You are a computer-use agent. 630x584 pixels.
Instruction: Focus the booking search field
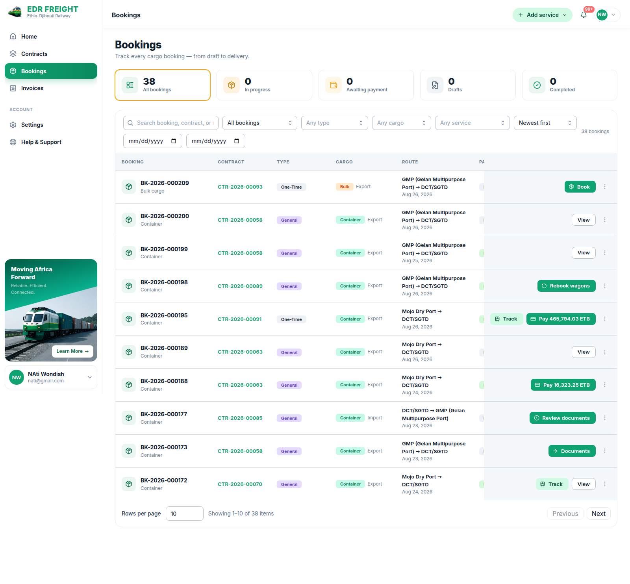[171, 123]
